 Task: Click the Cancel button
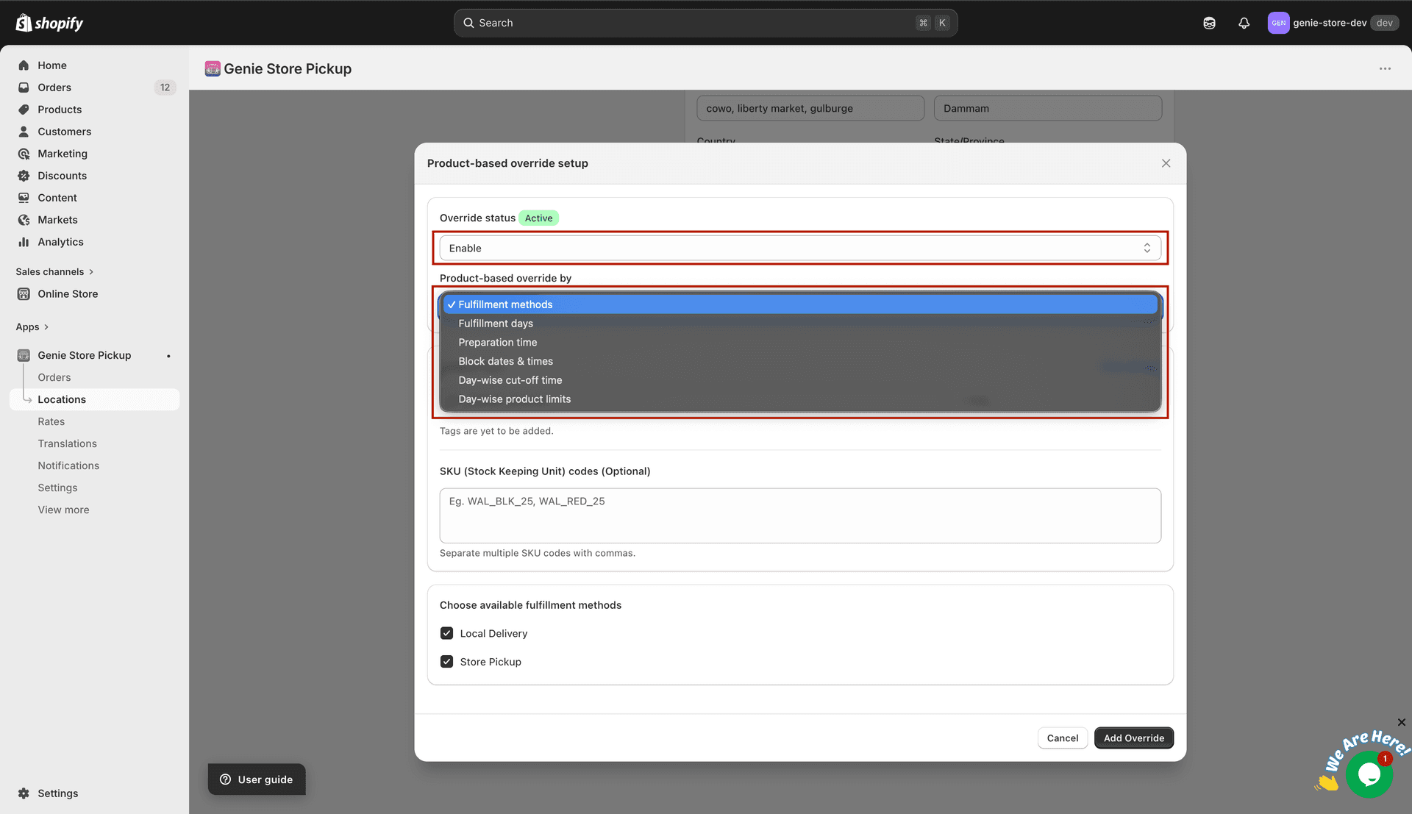point(1062,738)
